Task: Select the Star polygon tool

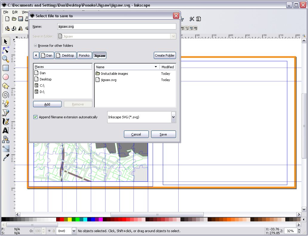Action: coord(5,86)
